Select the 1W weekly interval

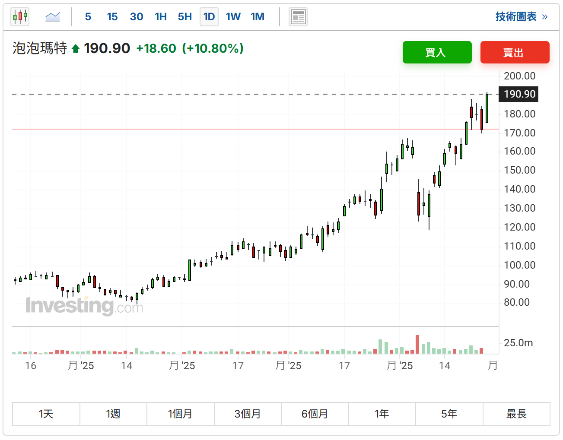pos(233,17)
